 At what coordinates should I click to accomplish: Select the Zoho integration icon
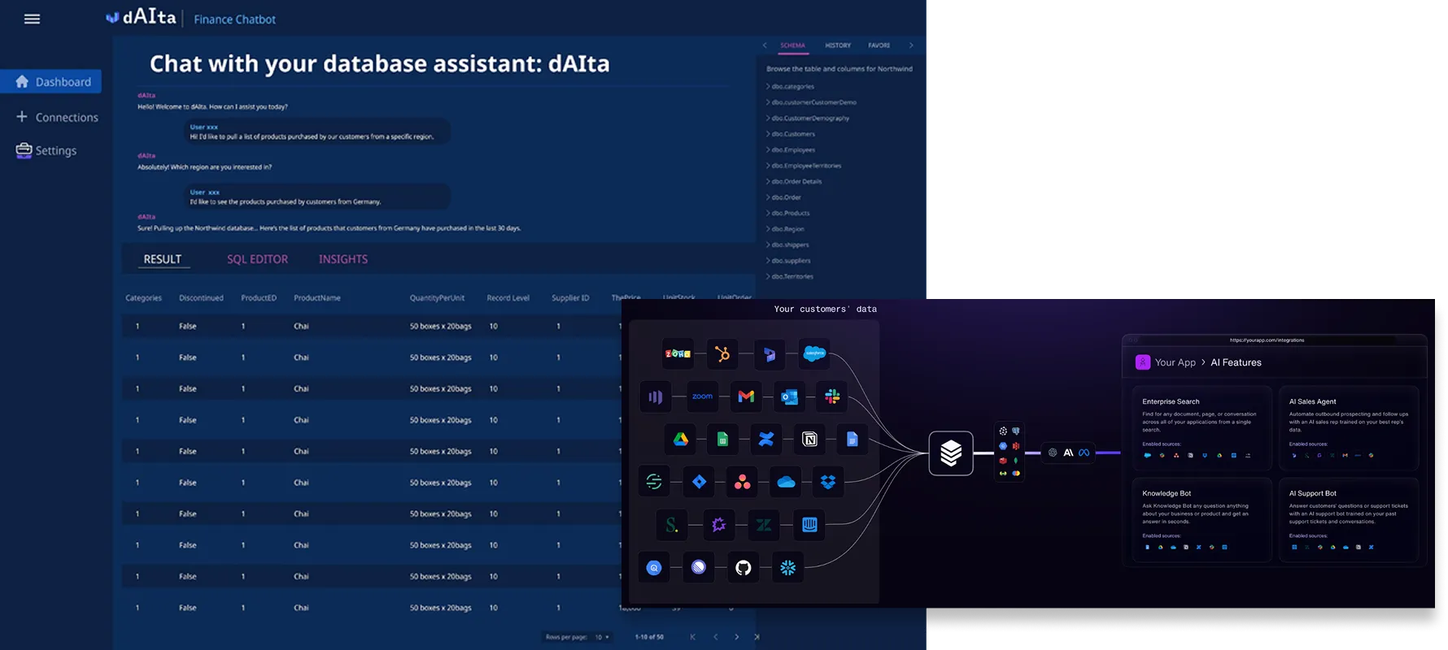[678, 354]
